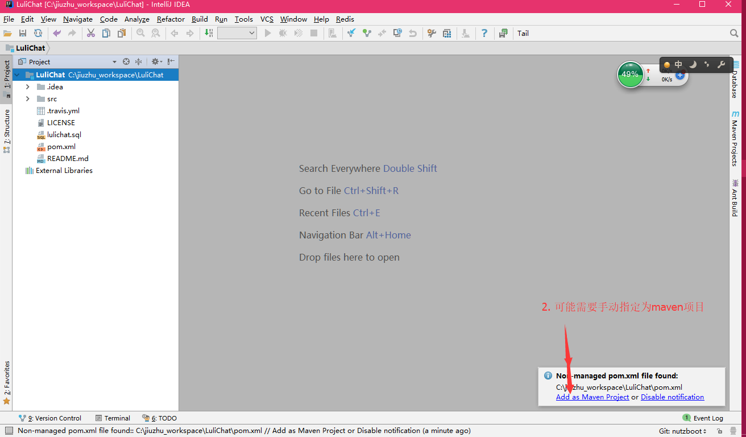746x437 pixels.
Task: Click the blue Help question icon
Action: point(484,34)
